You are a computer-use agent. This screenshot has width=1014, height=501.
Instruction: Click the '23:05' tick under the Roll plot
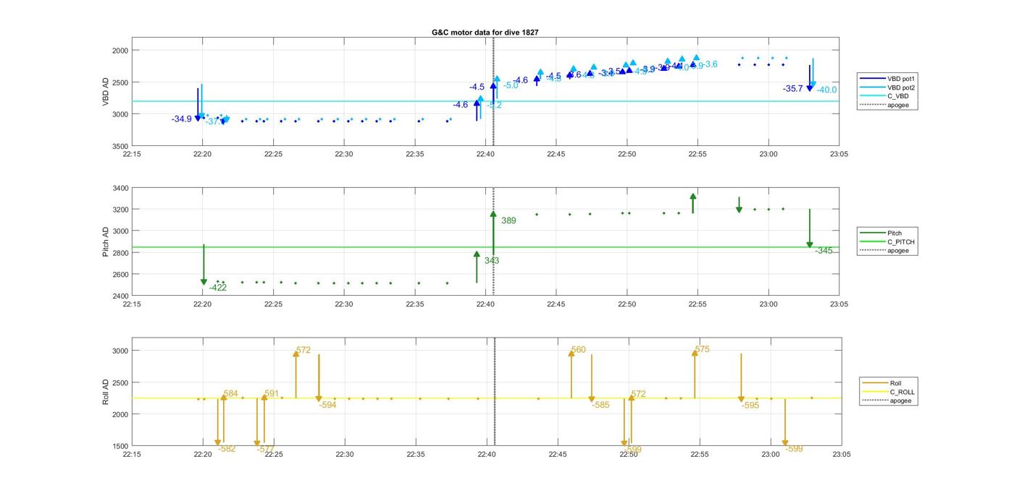841,454
